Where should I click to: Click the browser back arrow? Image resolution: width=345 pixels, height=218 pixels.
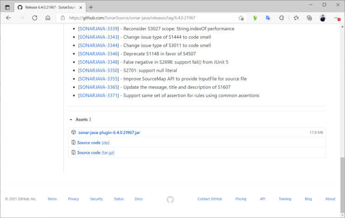coord(8,18)
